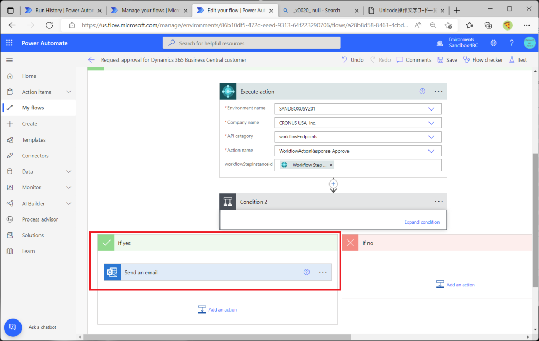Open Company name dropdown
The width and height of the screenshot is (539, 341).
click(x=431, y=123)
